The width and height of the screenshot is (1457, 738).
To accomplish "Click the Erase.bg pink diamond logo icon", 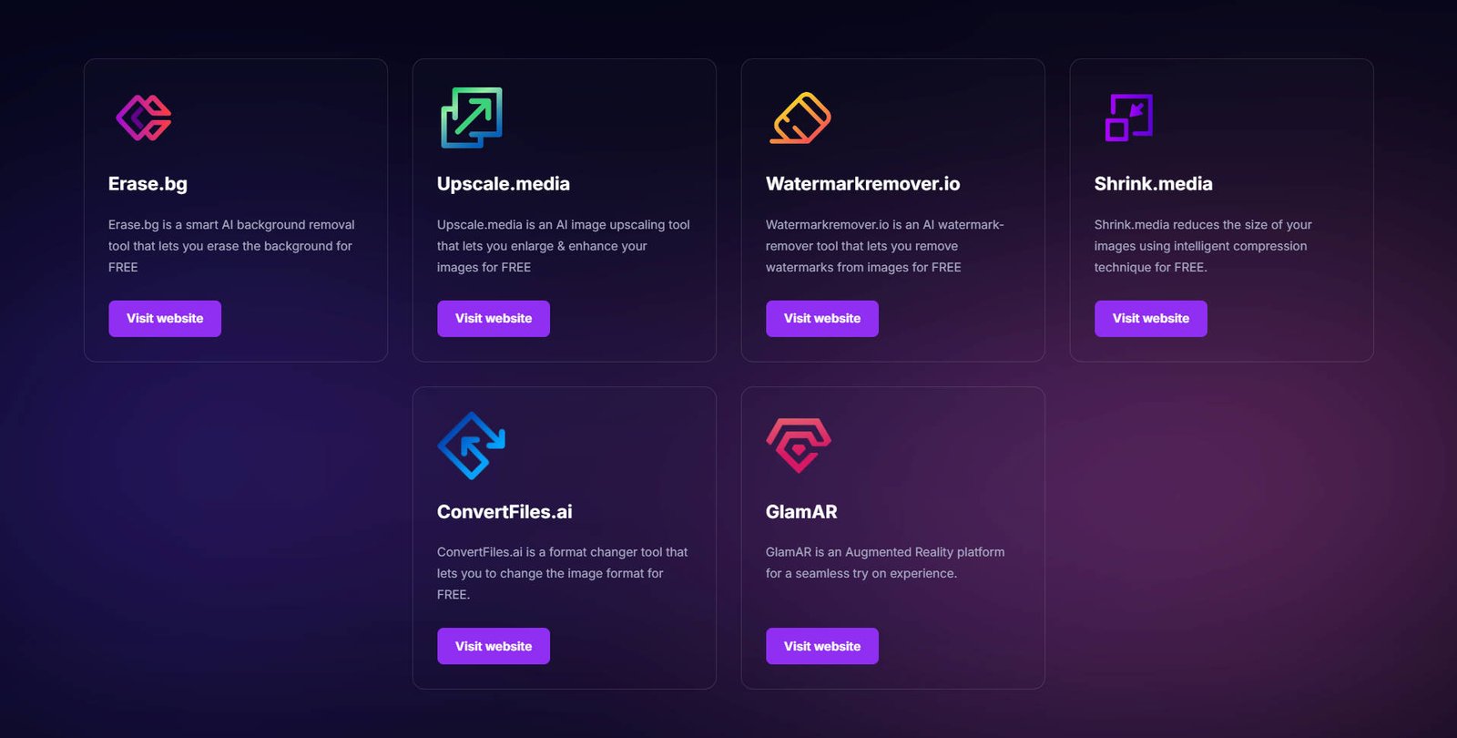I will click(144, 118).
